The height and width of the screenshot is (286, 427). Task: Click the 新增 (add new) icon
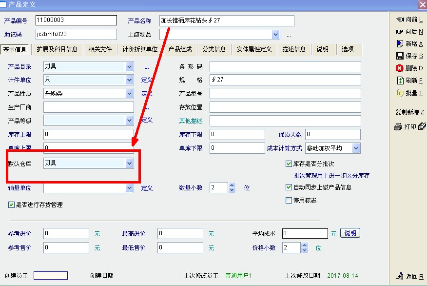point(400,44)
